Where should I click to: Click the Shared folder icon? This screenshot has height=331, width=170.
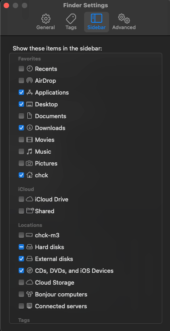pos(30,211)
